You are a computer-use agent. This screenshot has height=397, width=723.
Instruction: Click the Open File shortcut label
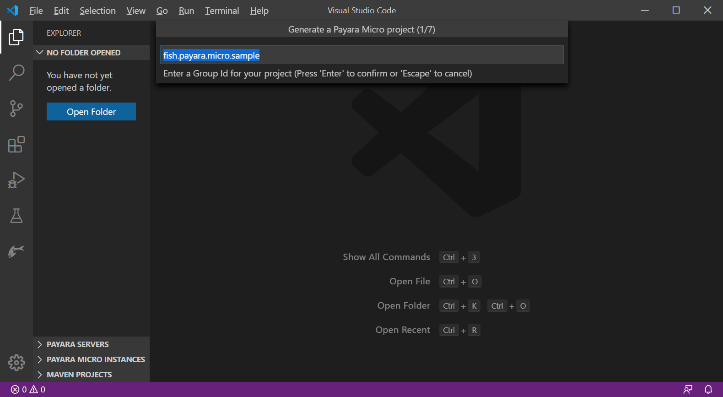point(410,281)
